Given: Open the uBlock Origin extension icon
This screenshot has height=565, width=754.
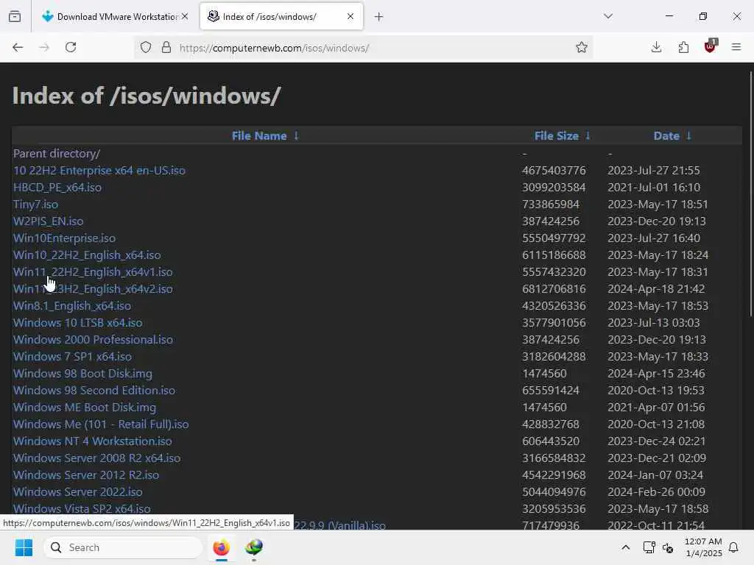Looking at the screenshot, I should [711, 46].
